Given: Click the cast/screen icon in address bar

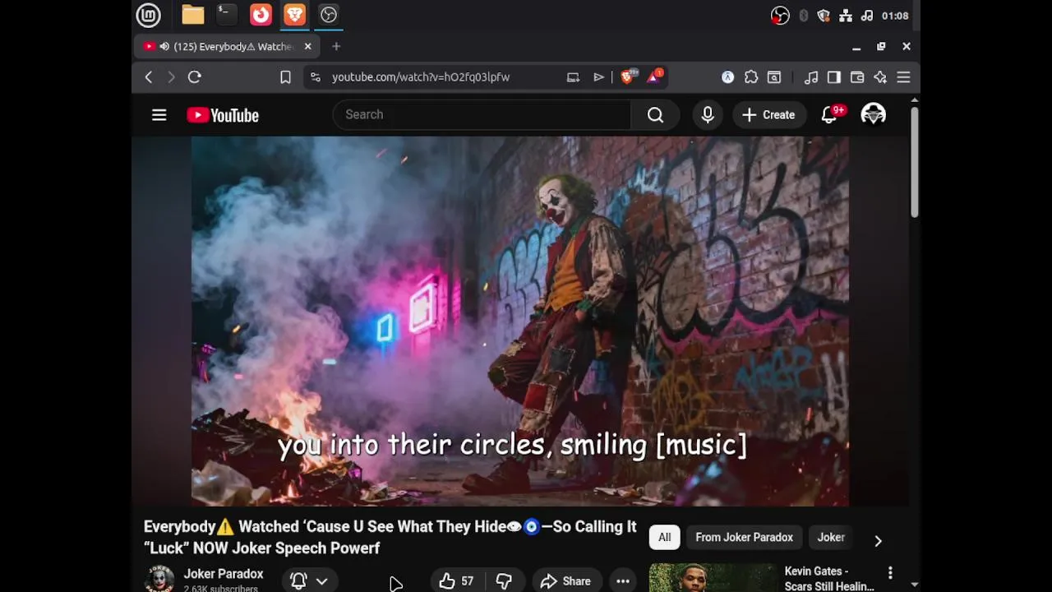Looking at the screenshot, I should [x=573, y=77].
